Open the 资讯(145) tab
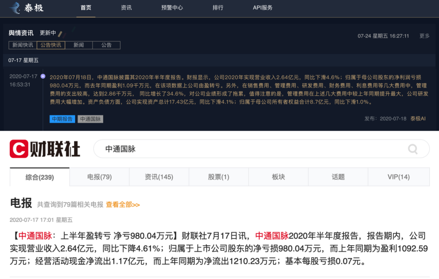Image resolution: width=439 pixels, height=279 pixels. (159, 177)
